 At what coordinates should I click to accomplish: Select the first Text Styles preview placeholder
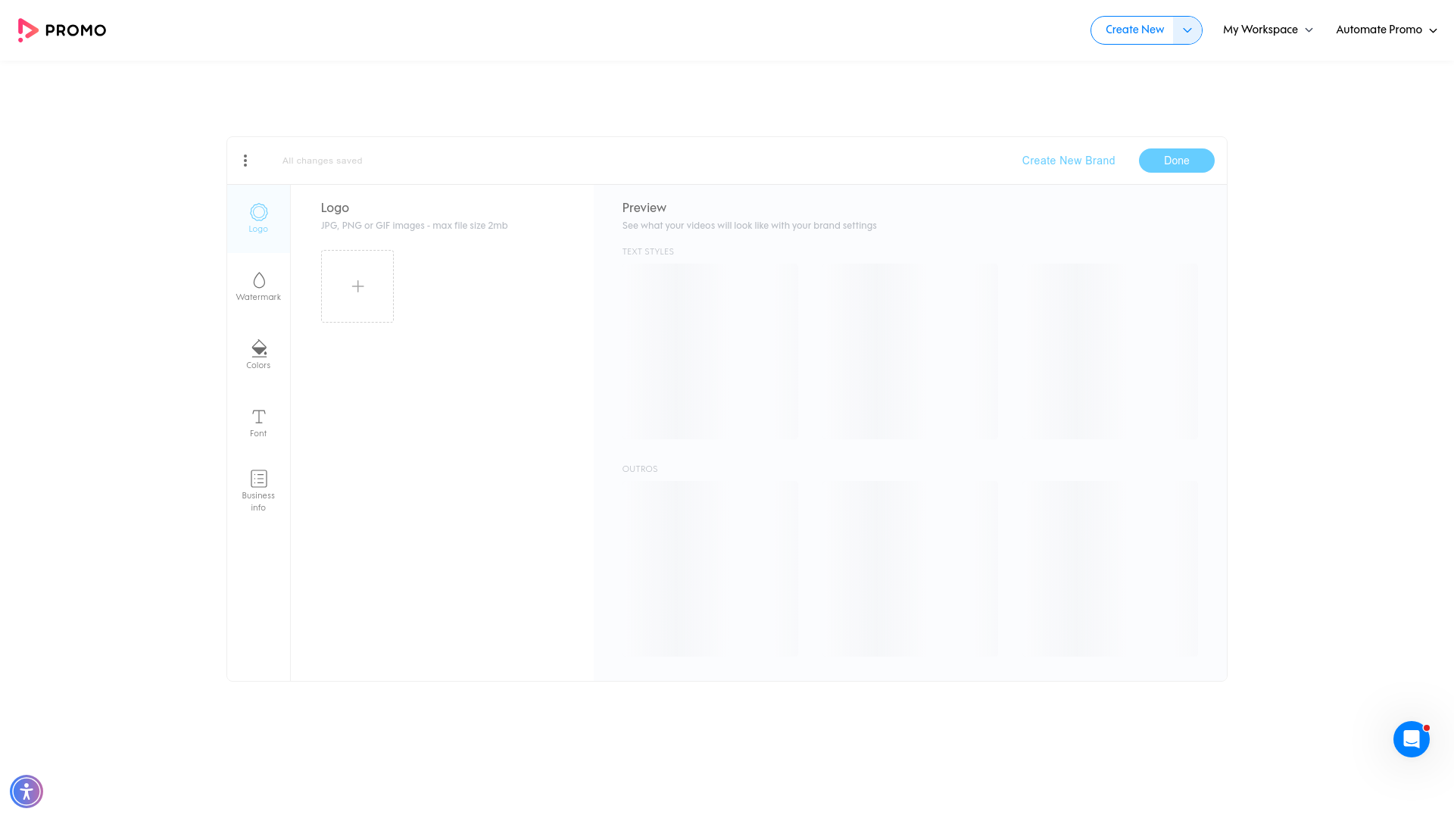[x=710, y=351]
